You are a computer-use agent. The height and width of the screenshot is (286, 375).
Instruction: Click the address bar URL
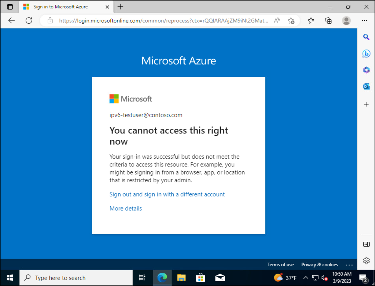coord(164,21)
